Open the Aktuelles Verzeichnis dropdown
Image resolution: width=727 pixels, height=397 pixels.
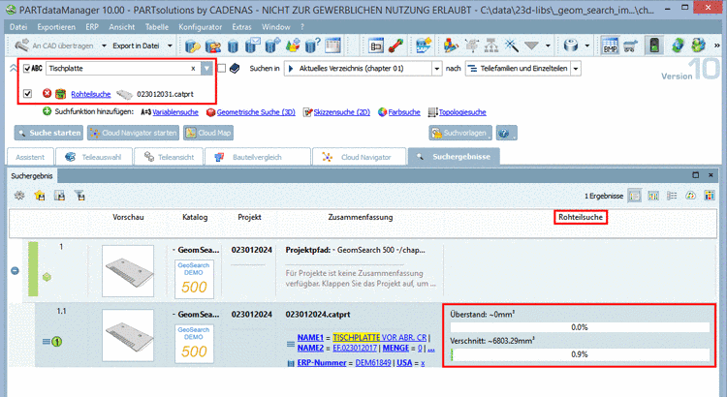(437, 69)
